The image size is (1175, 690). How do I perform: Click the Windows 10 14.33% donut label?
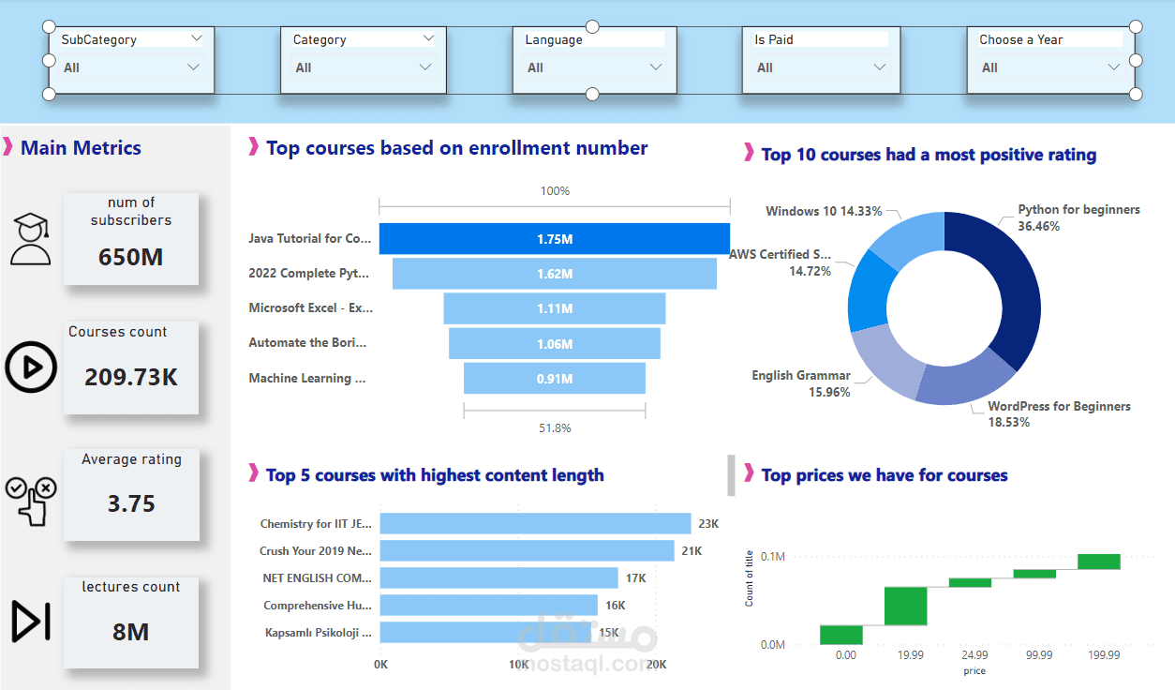[x=823, y=211]
